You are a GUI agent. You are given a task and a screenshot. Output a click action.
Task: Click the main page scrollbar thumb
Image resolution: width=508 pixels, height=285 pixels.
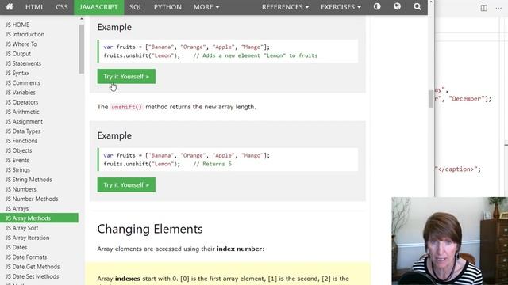click(x=431, y=99)
